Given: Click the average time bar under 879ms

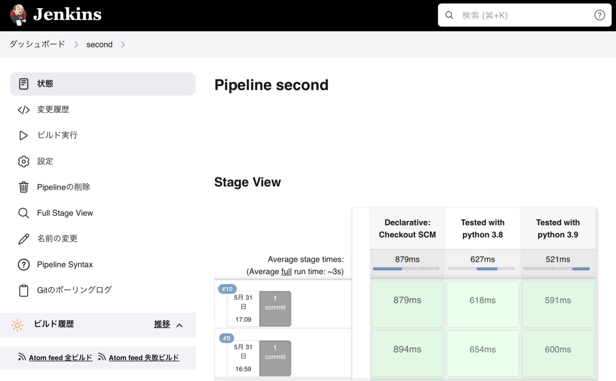Looking at the screenshot, I should click(406, 269).
